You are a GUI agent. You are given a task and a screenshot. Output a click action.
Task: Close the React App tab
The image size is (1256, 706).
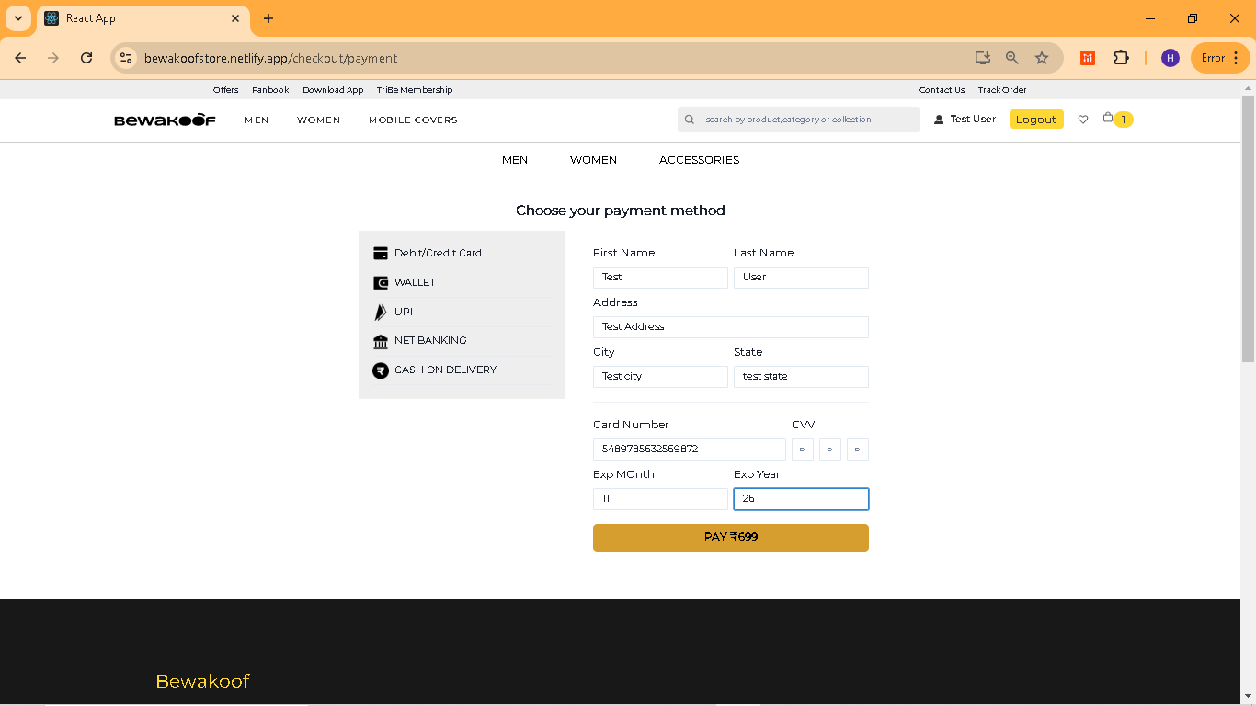tap(235, 18)
